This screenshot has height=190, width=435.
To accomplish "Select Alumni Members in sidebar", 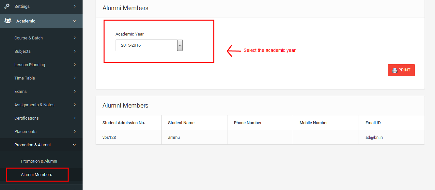I will point(37,174).
